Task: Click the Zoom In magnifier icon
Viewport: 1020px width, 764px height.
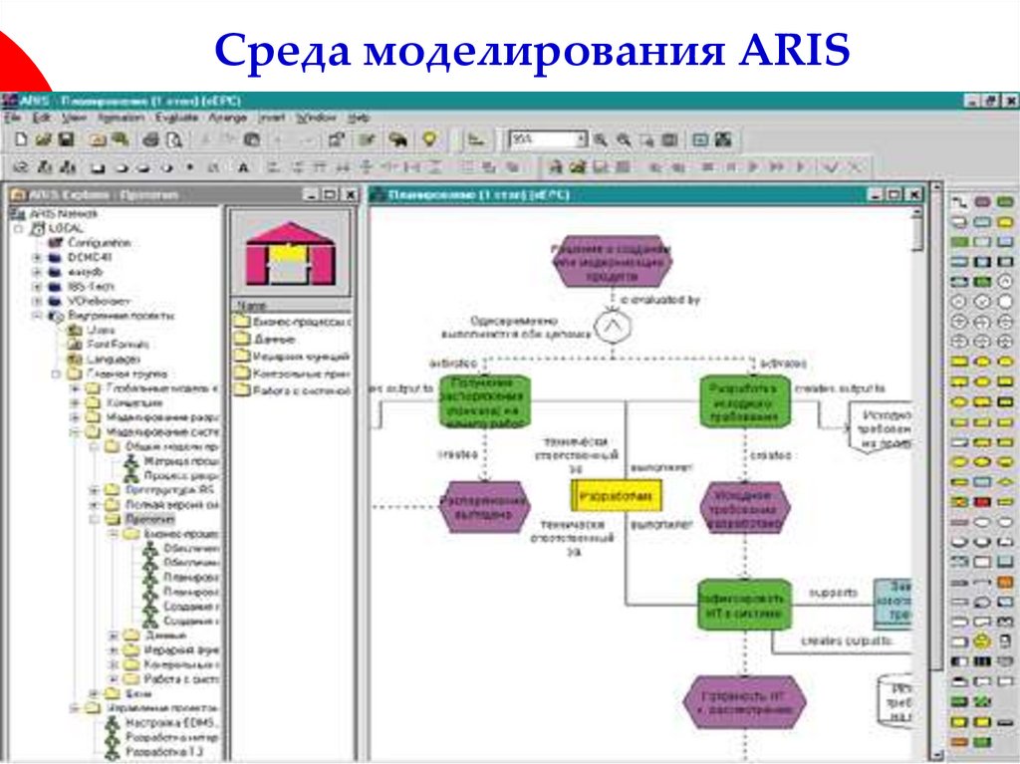Action: [601, 139]
